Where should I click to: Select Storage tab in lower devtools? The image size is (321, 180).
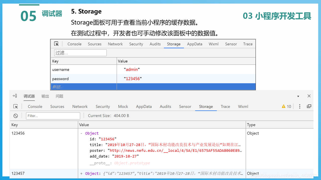pyautogui.click(x=206, y=106)
